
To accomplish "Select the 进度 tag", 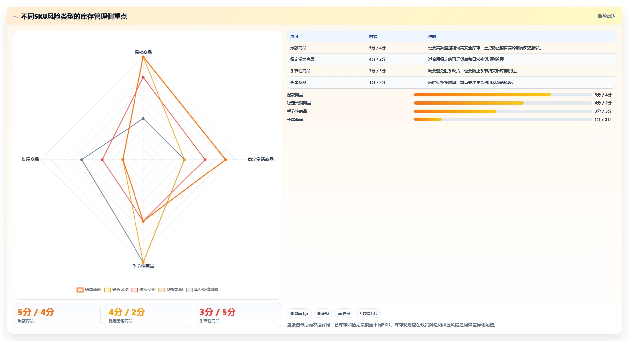I will [x=344, y=313].
